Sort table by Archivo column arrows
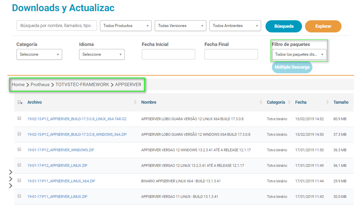Image resolution: width=355 pixels, height=206 pixels. tap(135, 102)
